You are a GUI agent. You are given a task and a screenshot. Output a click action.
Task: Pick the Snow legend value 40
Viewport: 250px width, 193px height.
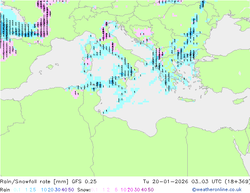[x=144, y=190]
